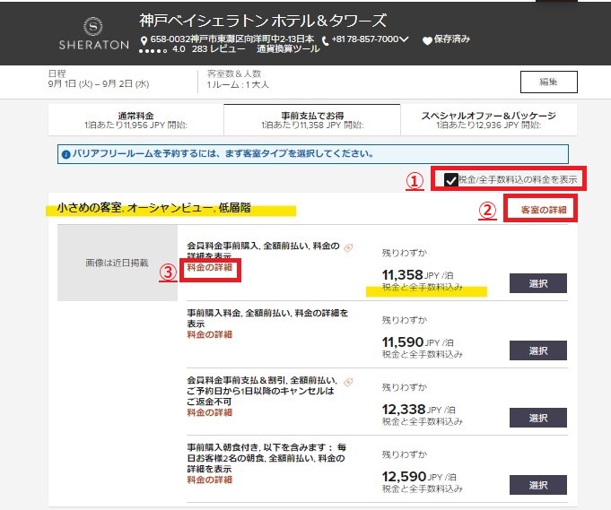Click the info icon in the バリアフリー notice
Screen dimensions: 611x510
[x=65, y=154]
